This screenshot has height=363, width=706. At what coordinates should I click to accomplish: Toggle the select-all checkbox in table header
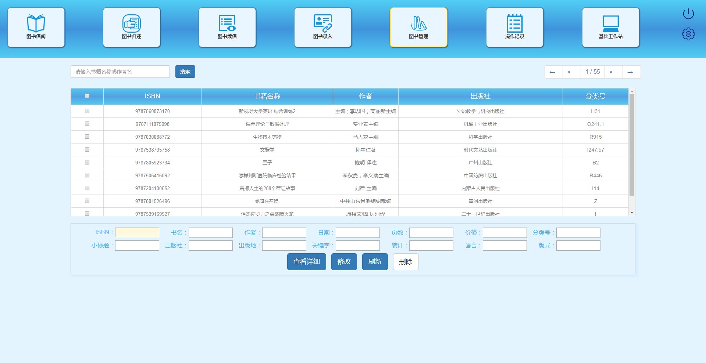tap(87, 96)
